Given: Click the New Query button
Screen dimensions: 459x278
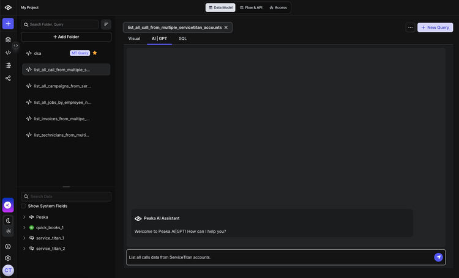Looking at the screenshot, I should point(435,27).
